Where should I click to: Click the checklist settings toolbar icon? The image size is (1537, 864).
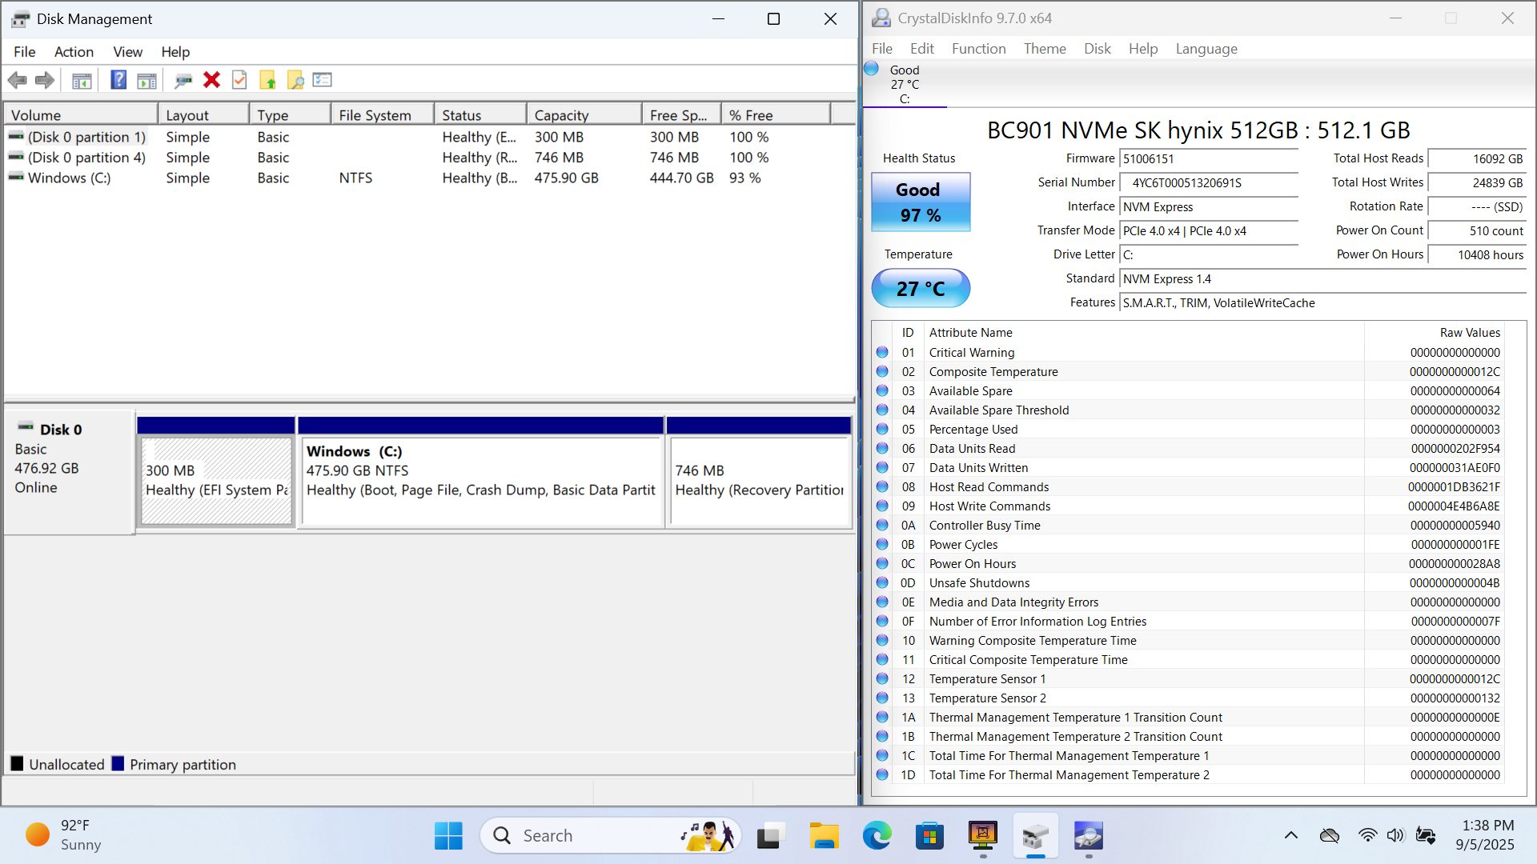323,80
